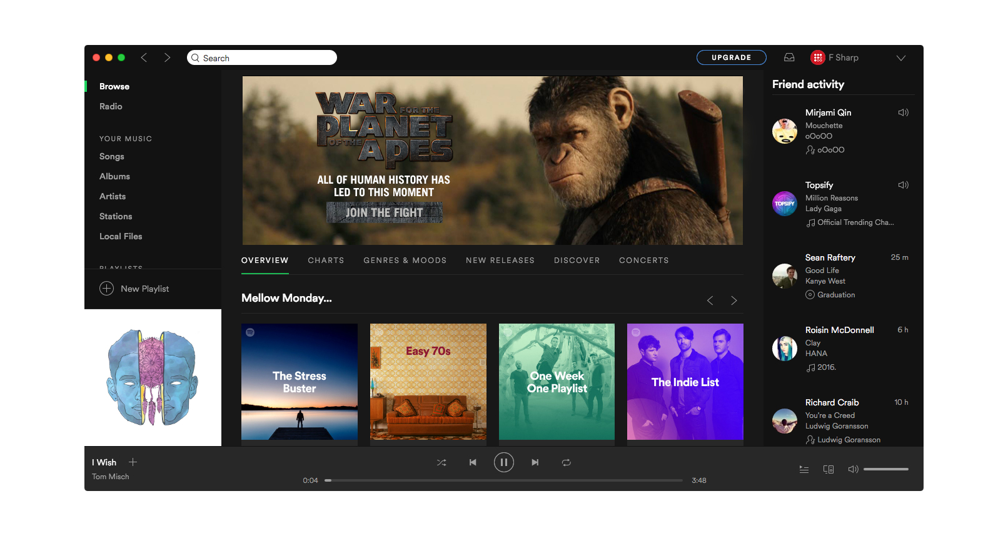This screenshot has height=536, width=1008.
Task: Click Topsify's now-playing speaker icon
Action: coord(903,185)
